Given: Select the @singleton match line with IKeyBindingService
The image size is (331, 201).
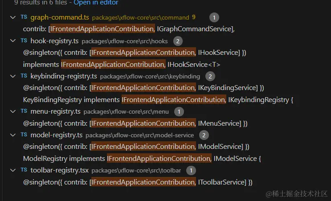Looking at the screenshot, I should coord(143,88).
